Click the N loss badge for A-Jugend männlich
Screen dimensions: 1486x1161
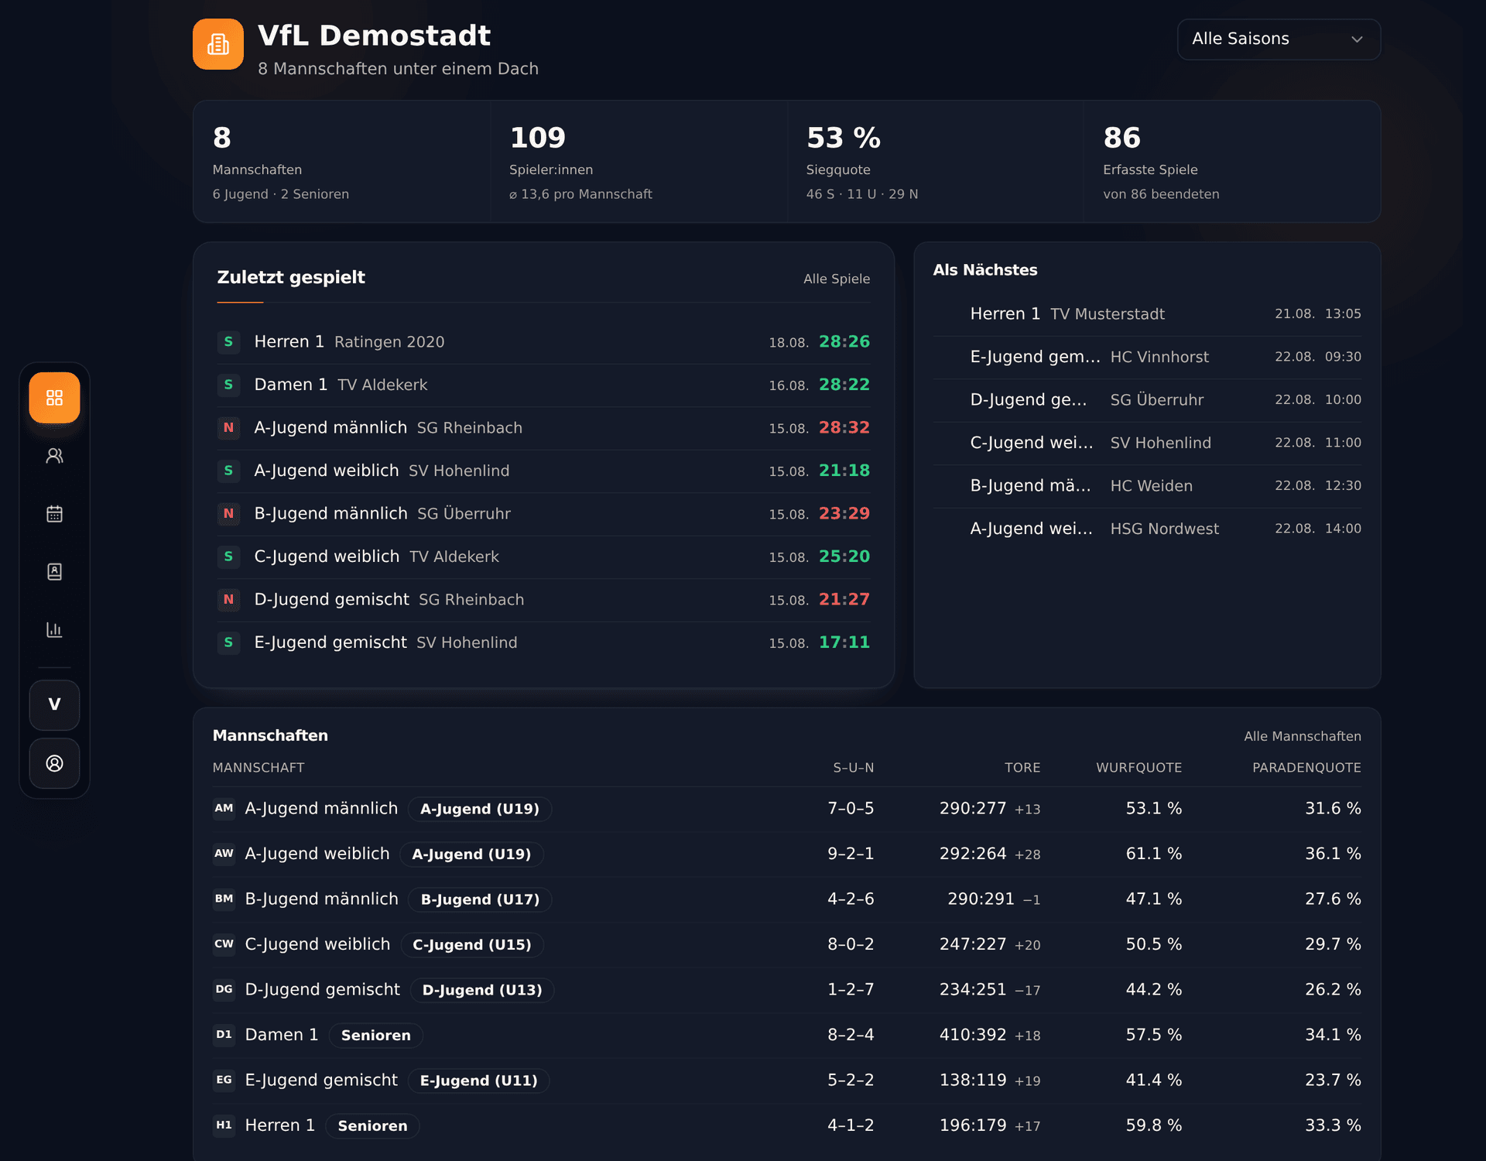click(228, 428)
